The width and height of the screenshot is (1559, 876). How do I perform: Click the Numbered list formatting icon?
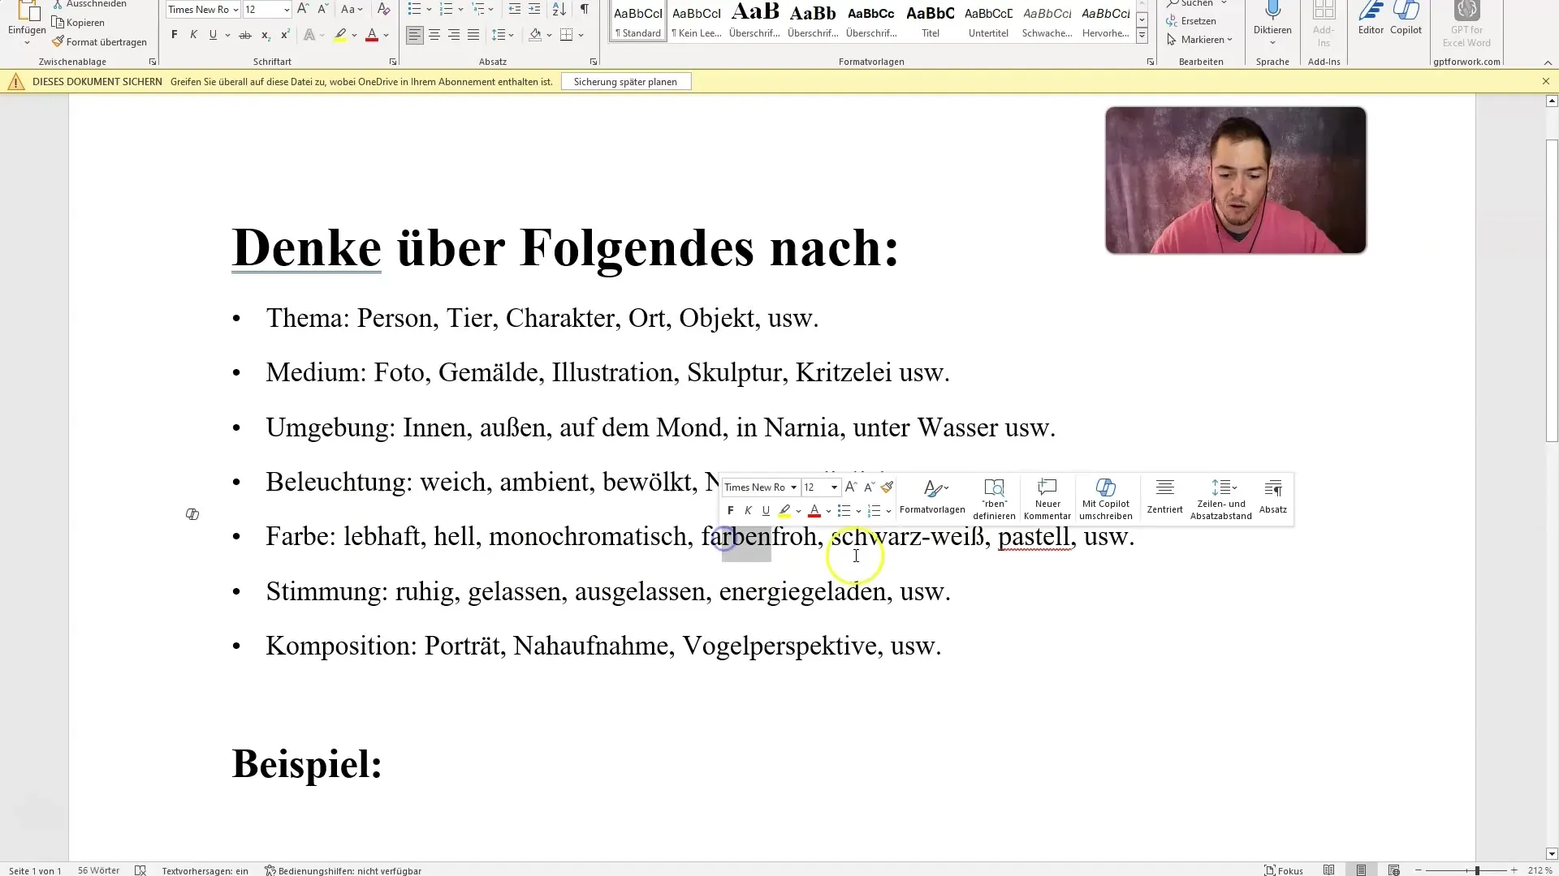point(446,10)
